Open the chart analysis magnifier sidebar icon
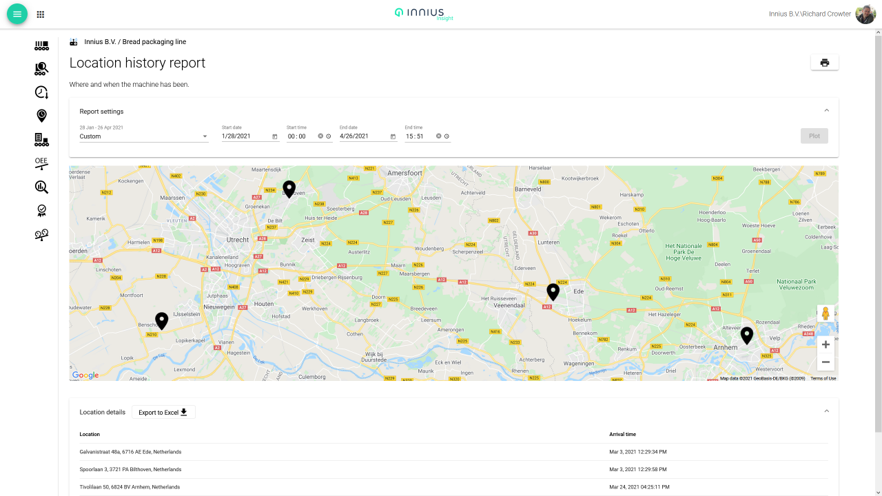Viewport: 882px width, 496px height. point(41,187)
